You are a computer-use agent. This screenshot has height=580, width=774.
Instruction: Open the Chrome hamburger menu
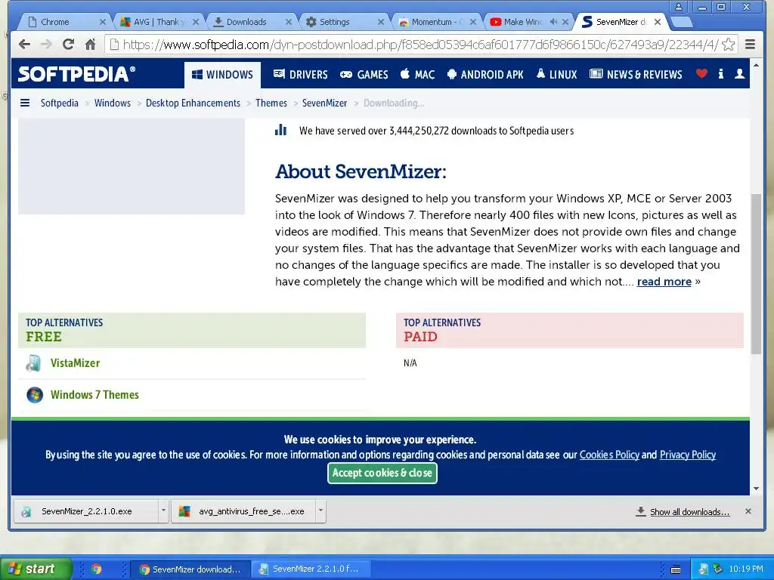[x=750, y=45]
